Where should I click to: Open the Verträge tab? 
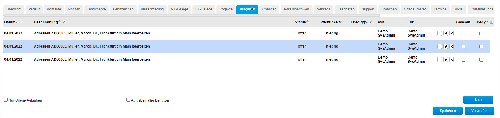tap(323, 9)
